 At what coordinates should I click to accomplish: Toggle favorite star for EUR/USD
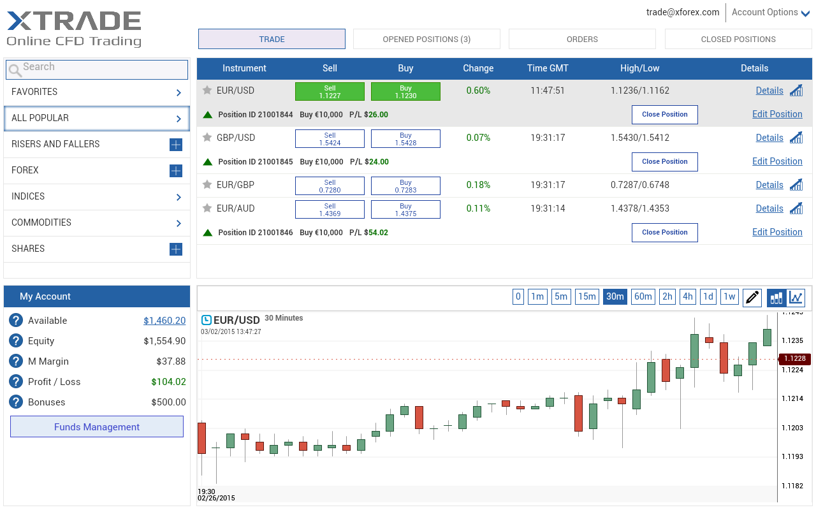coord(207,91)
